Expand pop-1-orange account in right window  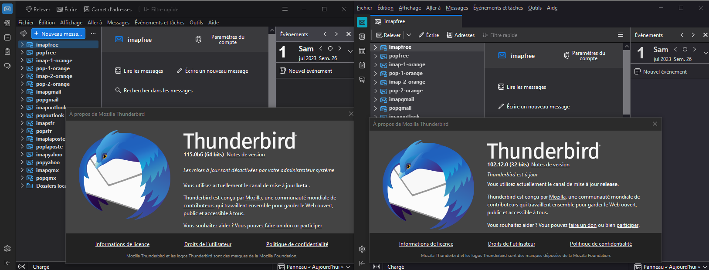(x=375, y=73)
